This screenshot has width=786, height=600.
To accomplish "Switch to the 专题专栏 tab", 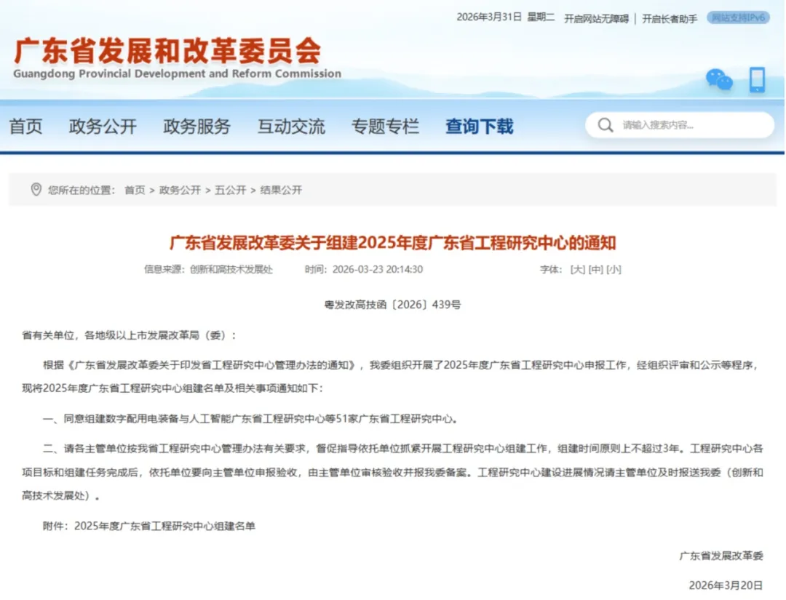I will [385, 125].
